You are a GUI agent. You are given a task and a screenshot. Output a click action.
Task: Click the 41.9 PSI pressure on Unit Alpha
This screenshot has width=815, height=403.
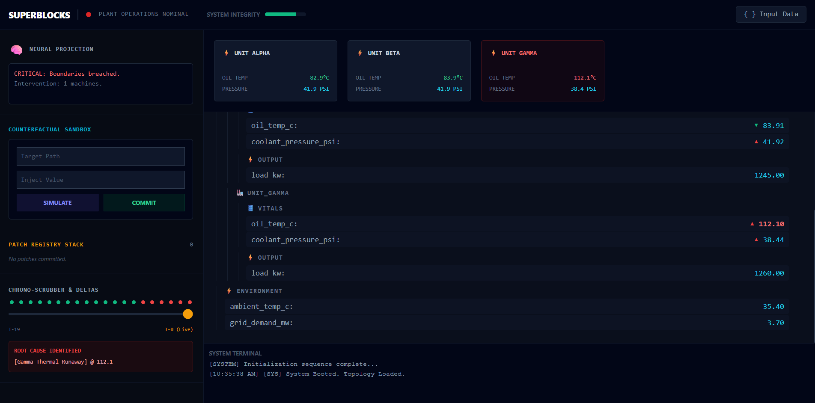(x=316, y=89)
